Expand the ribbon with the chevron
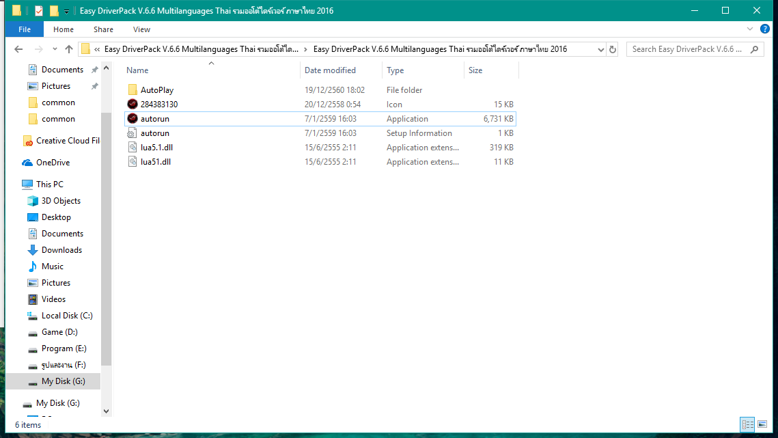The height and width of the screenshot is (438, 778). point(750,29)
